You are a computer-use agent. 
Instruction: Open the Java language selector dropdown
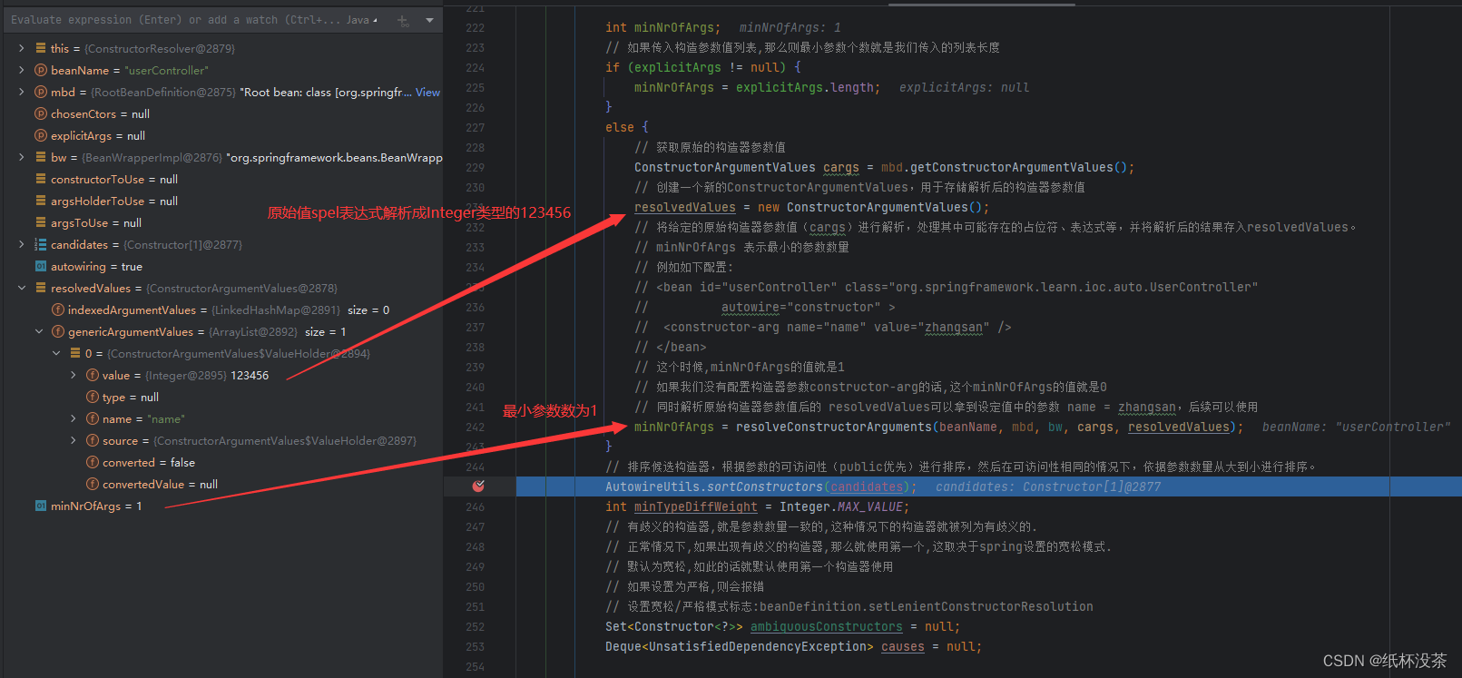click(x=361, y=20)
